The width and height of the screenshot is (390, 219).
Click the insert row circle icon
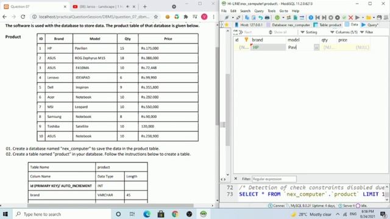pos(330,18)
